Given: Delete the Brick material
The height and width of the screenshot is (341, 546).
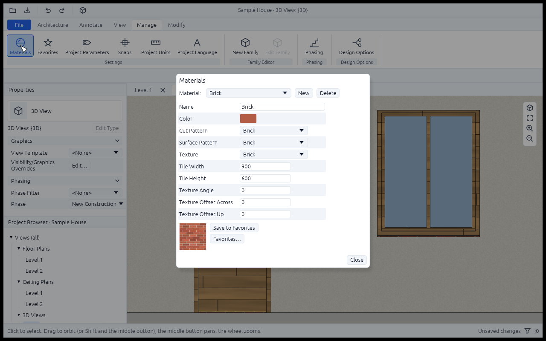Looking at the screenshot, I should tap(328, 93).
